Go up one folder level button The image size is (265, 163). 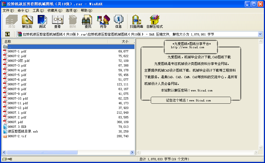click(7, 34)
